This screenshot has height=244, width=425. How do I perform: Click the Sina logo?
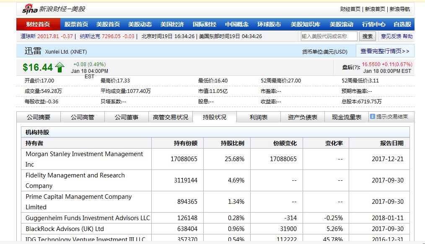click(30, 9)
